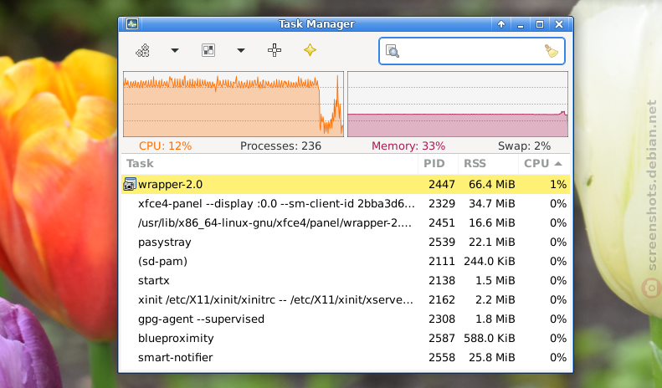662x388 pixels.
Task: Select the gpg-agent --supervised process
Action: pos(346,319)
